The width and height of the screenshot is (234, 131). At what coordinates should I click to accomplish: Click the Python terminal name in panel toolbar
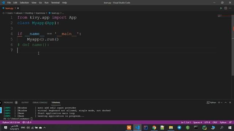pyautogui.click(x=211, y=103)
